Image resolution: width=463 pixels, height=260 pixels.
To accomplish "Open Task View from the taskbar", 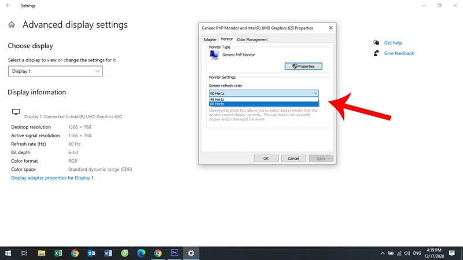I will (24, 253).
